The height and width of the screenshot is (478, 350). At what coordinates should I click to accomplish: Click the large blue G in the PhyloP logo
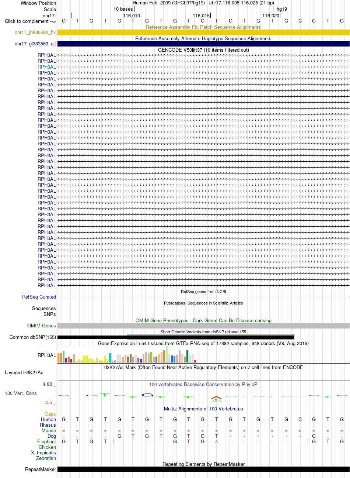click(147, 395)
